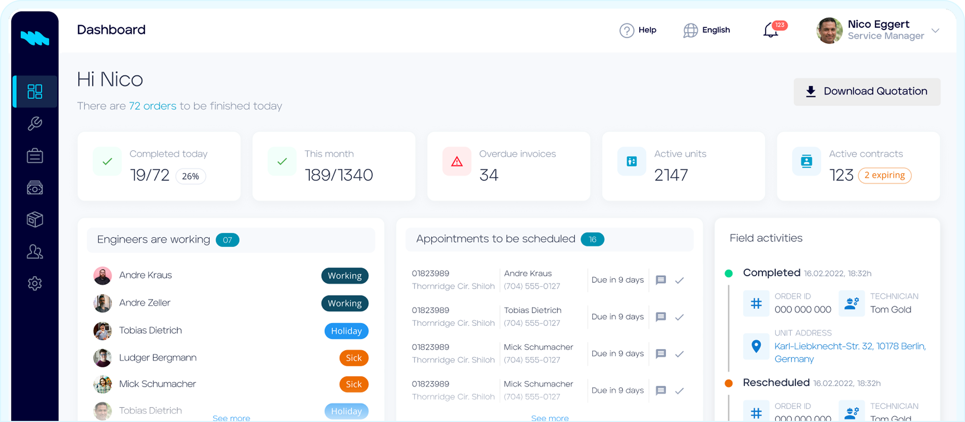This screenshot has height=422, width=965.
Task: Open the cash invoices section in sidebar
Action: pos(35,188)
